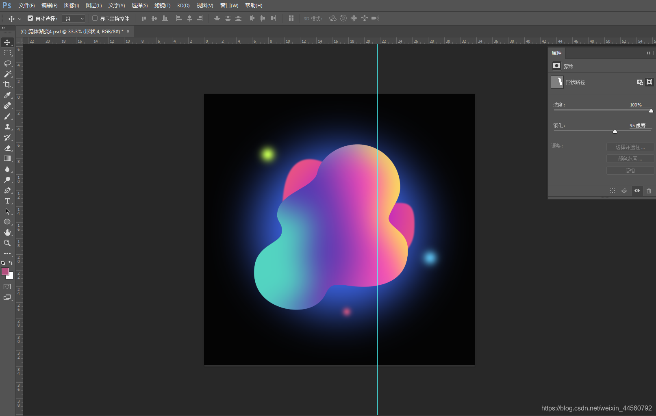Expand the toolbar with the double arrows
The width and height of the screenshot is (656, 416).
(x=3, y=28)
